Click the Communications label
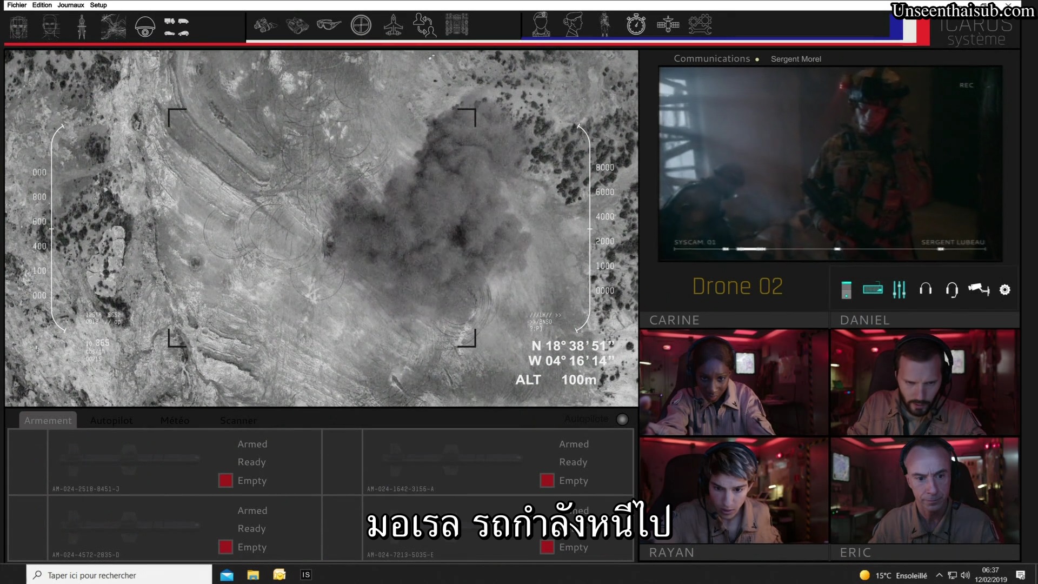Viewport: 1038px width, 584px height. (x=711, y=58)
